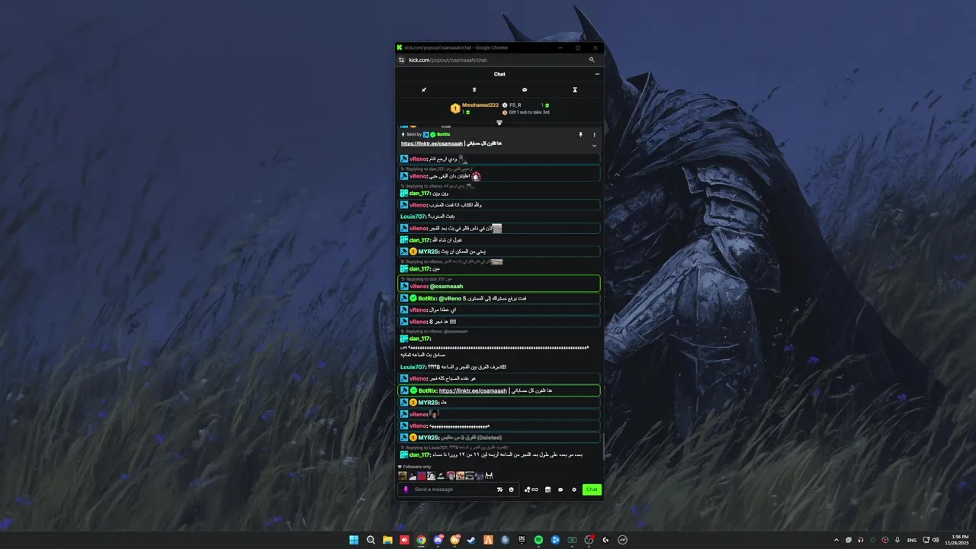Click the purple microphone icon in message box
976x549 pixels.
click(406, 490)
